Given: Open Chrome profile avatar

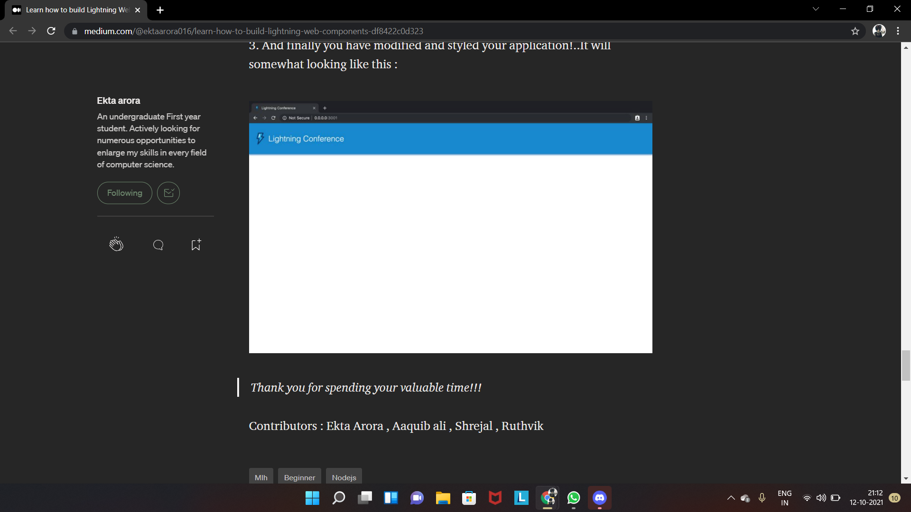Looking at the screenshot, I should point(879,31).
